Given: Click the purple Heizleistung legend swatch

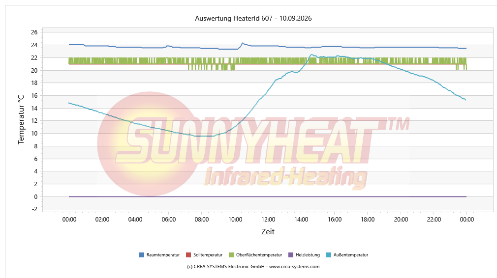Looking at the screenshot, I should [x=291, y=255].
